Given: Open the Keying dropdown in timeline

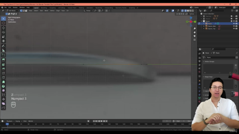Looking at the screenshot, I should click(x=18, y=121).
